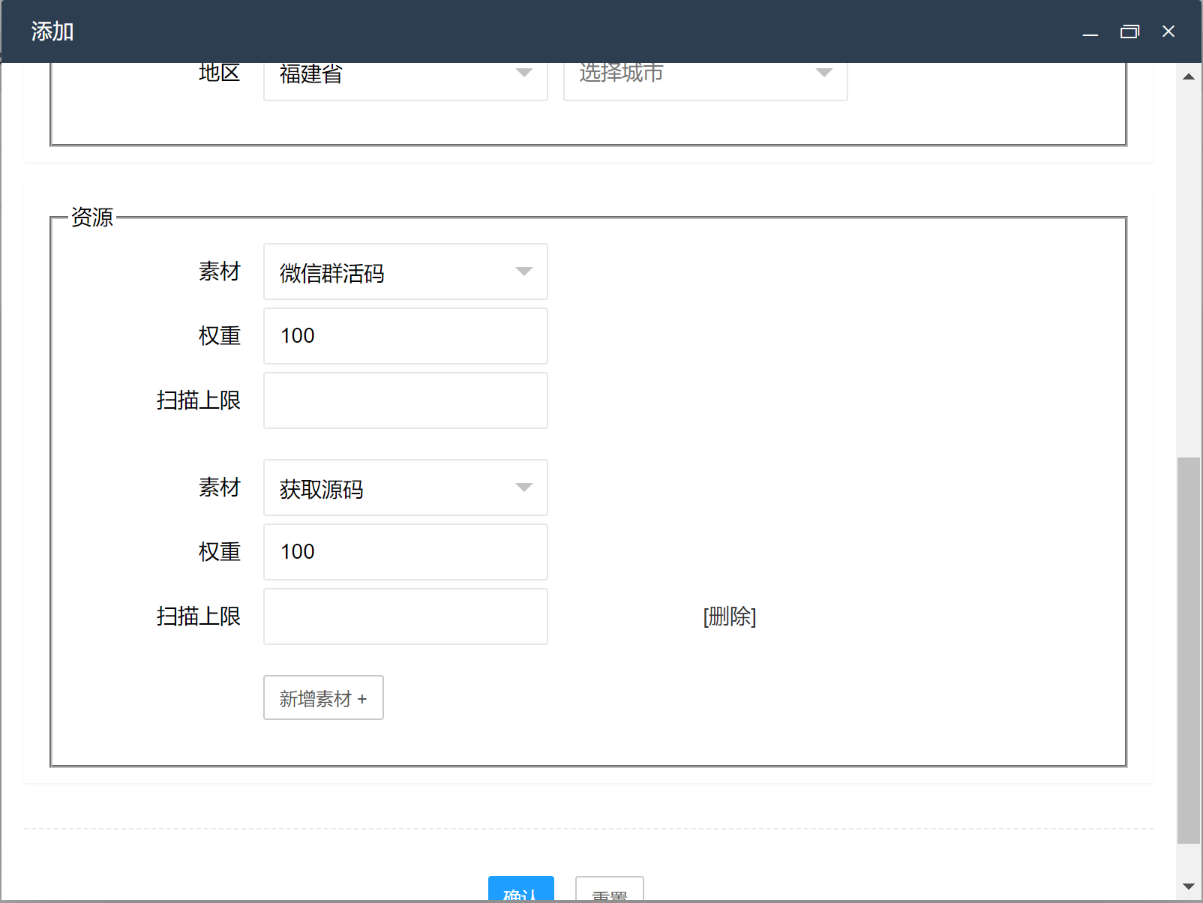This screenshot has height=903, width=1203.
Task: Click the 重置 reset button
Action: coord(609,891)
